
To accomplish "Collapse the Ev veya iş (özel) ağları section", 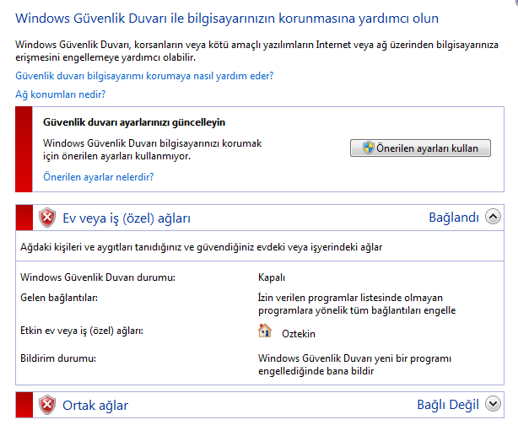I will click(x=493, y=217).
